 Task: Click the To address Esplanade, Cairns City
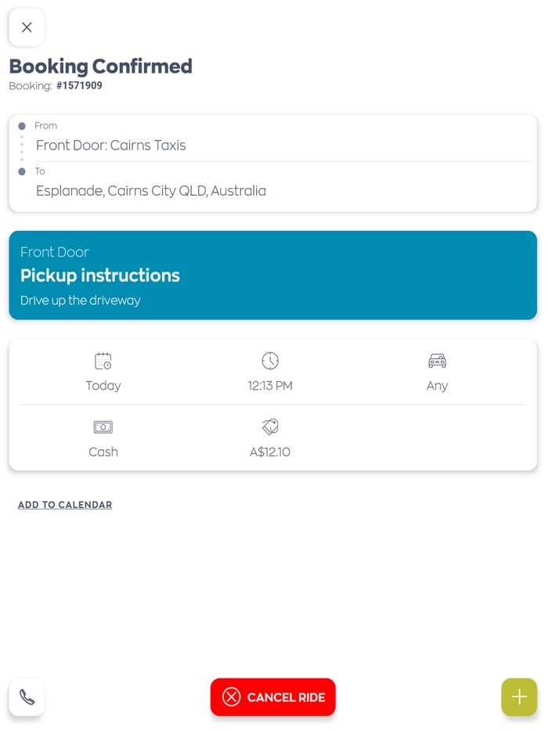point(150,190)
